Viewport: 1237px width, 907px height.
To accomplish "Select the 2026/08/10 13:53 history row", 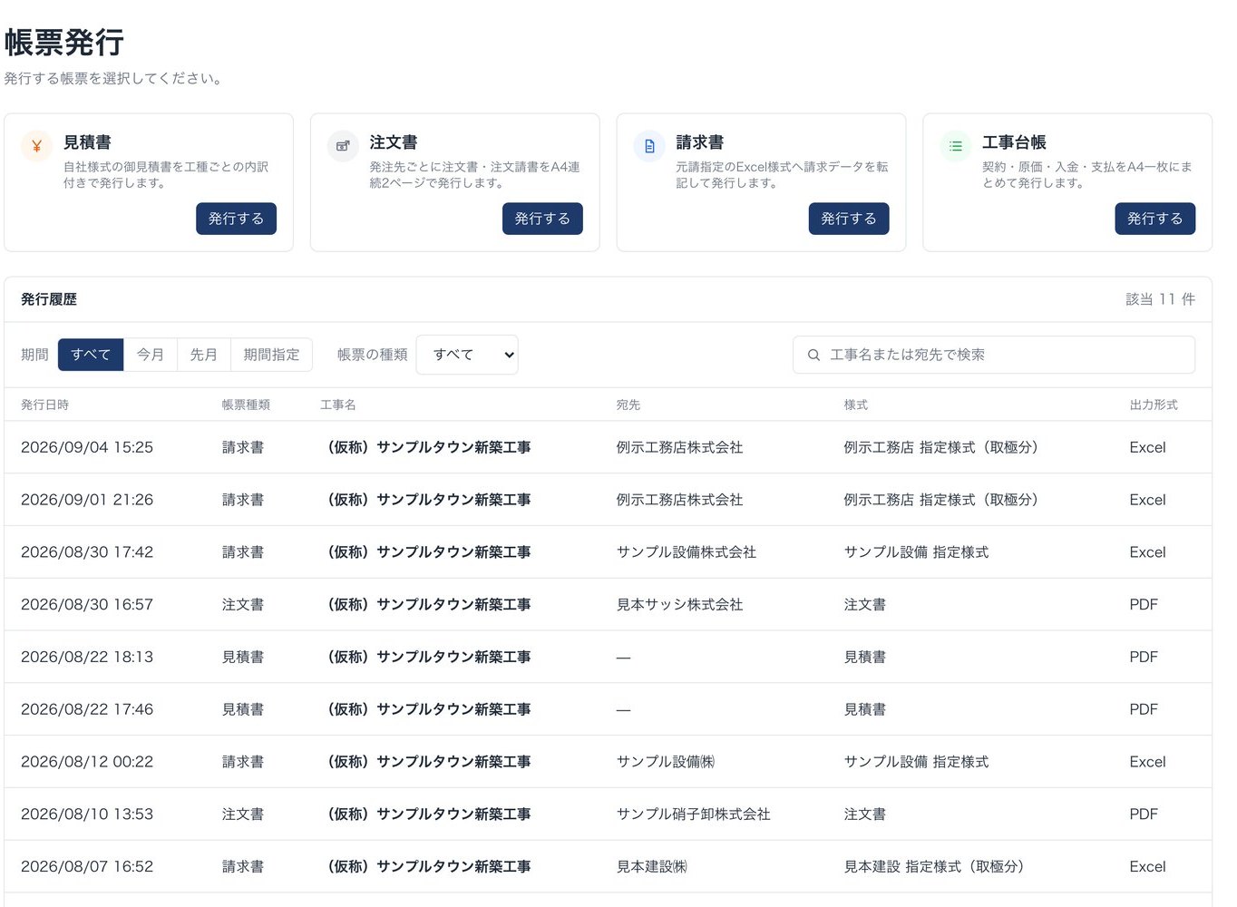I will coord(608,814).
